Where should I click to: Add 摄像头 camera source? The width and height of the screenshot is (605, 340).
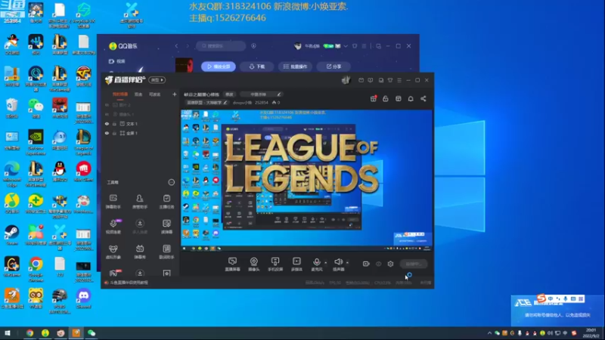click(x=253, y=264)
